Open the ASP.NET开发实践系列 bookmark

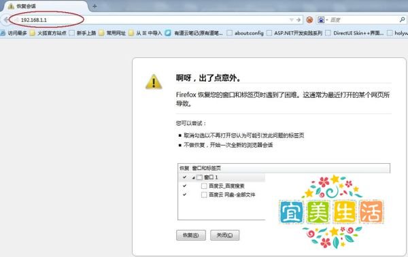[x=294, y=33]
